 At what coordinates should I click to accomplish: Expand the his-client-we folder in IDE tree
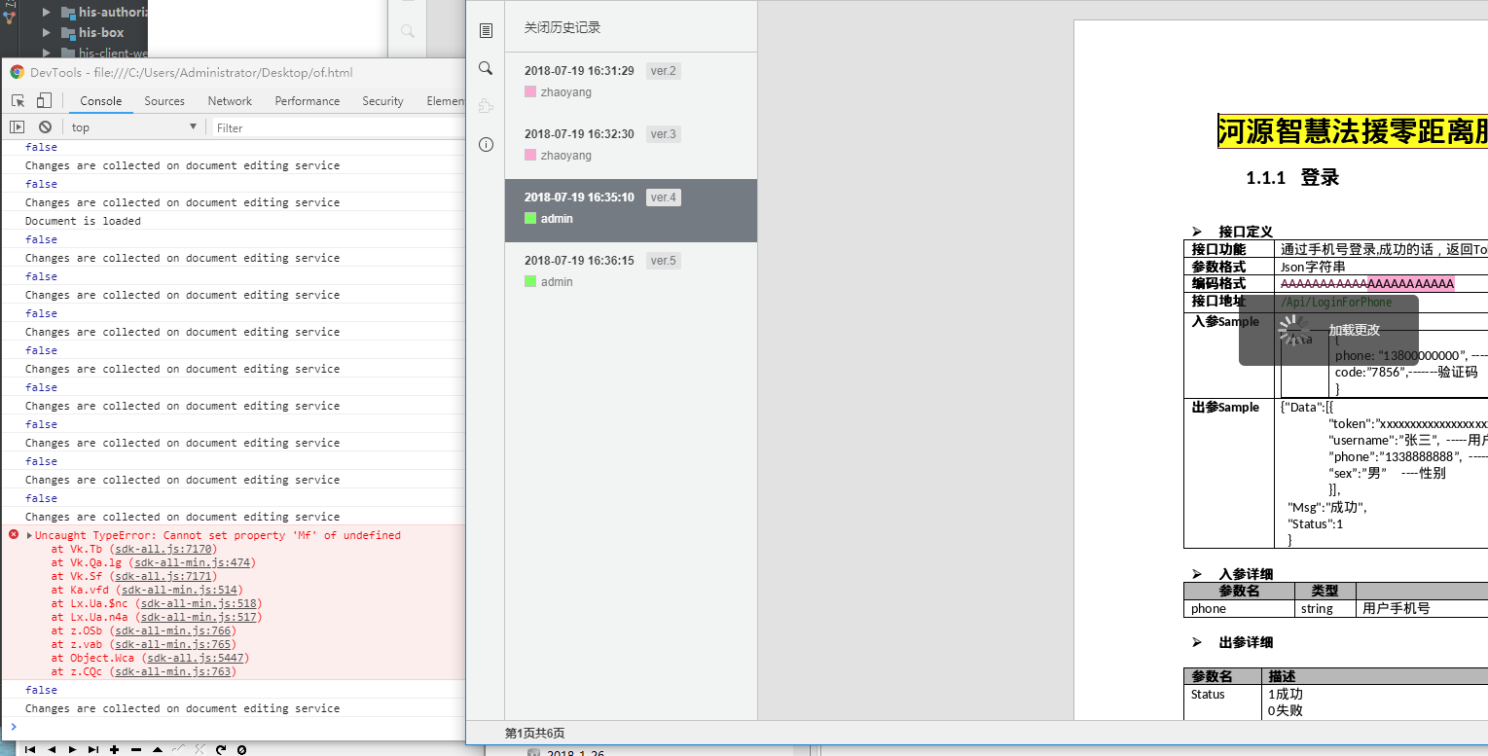(x=46, y=53)
